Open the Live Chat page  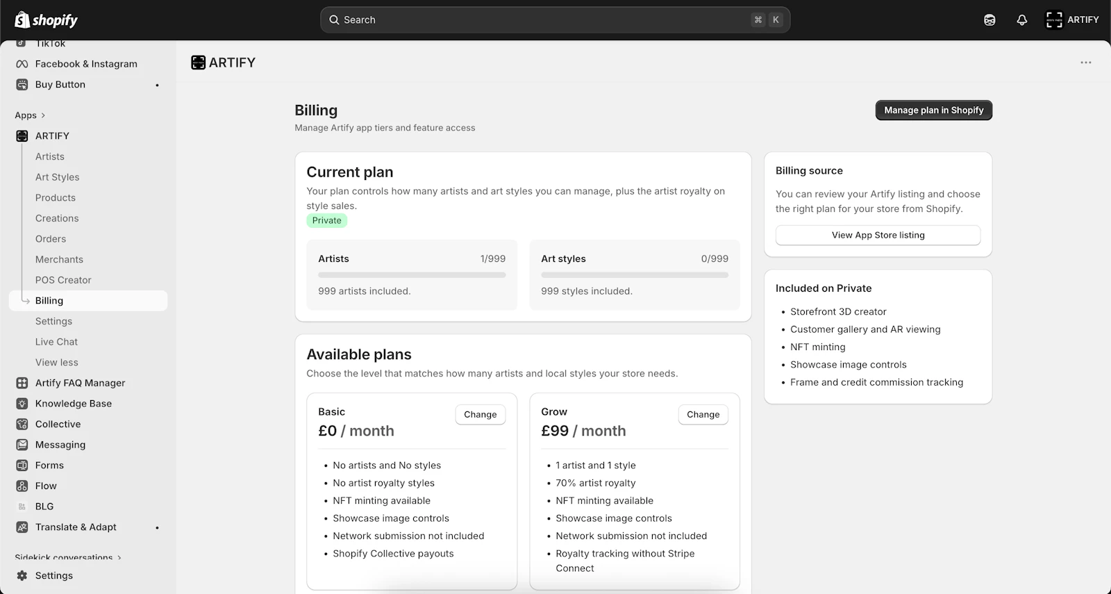(x=56, y=342)
